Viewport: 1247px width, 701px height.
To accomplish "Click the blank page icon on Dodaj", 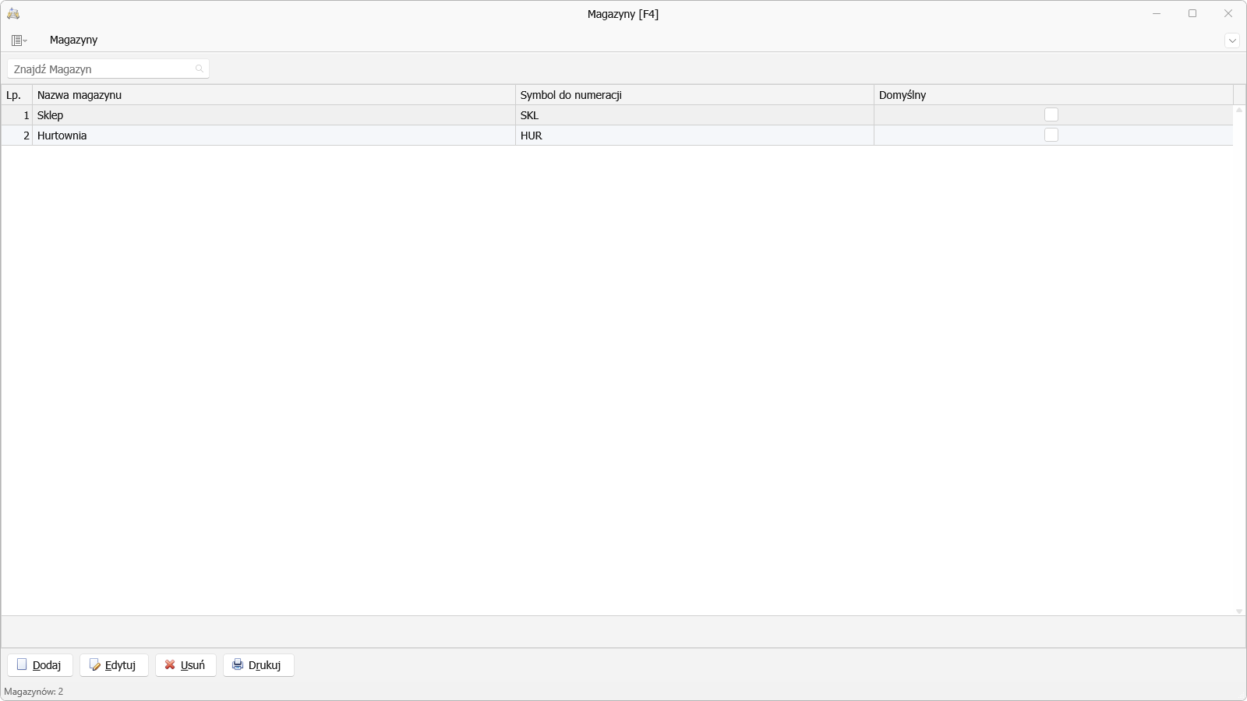I will 22,664.
